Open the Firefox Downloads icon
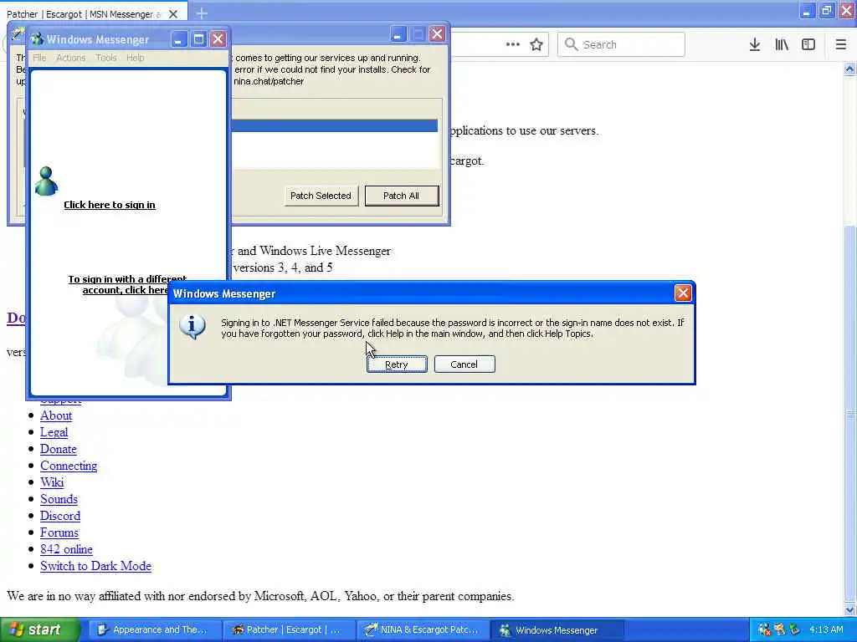The image size is (857, 642). 755,45
